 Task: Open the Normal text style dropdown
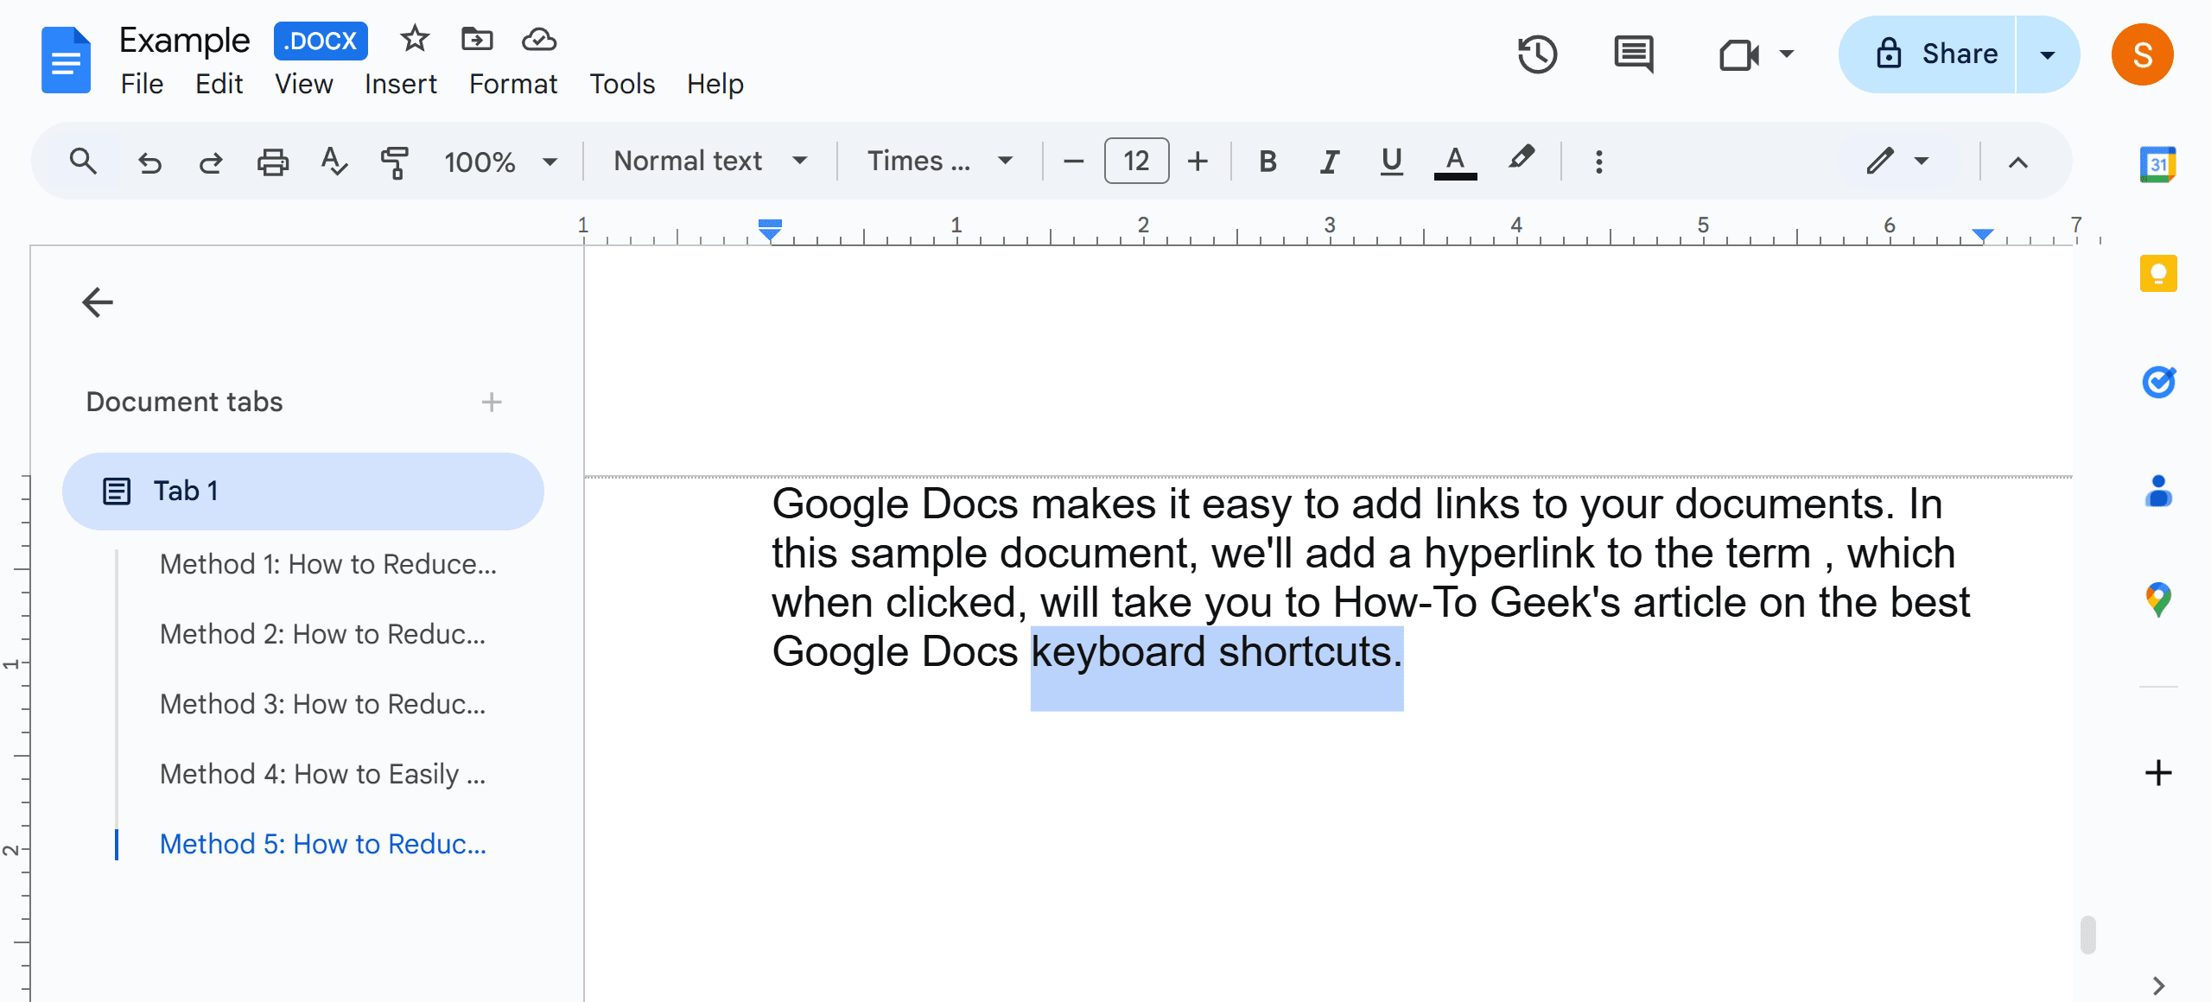coord(703,159)
